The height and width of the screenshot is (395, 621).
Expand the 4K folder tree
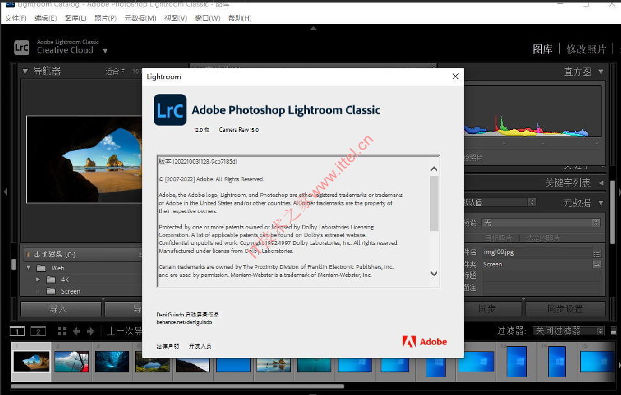tap(38, 279)
